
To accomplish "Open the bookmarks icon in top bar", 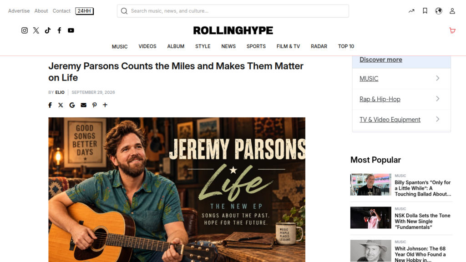I will [x=425, y=11].
